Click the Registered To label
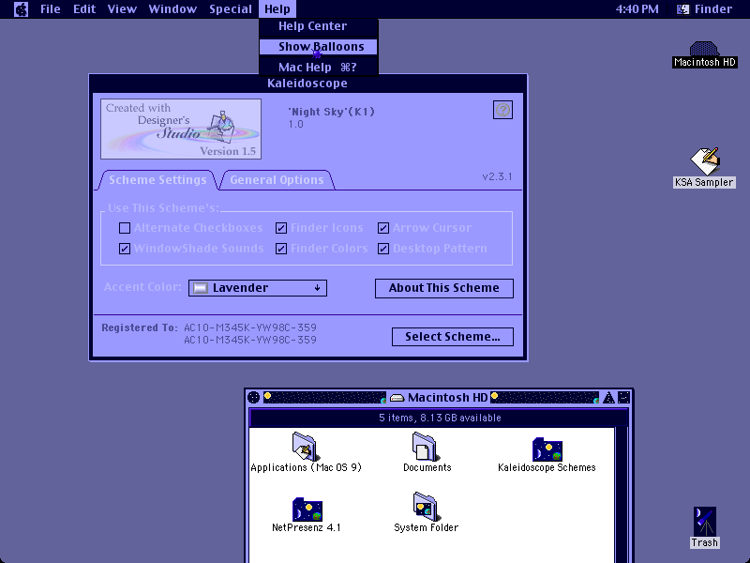 coord(139,327)
